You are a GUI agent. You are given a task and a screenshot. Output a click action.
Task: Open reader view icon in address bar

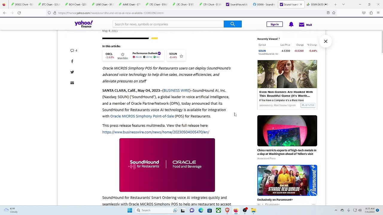coord(328,13)
